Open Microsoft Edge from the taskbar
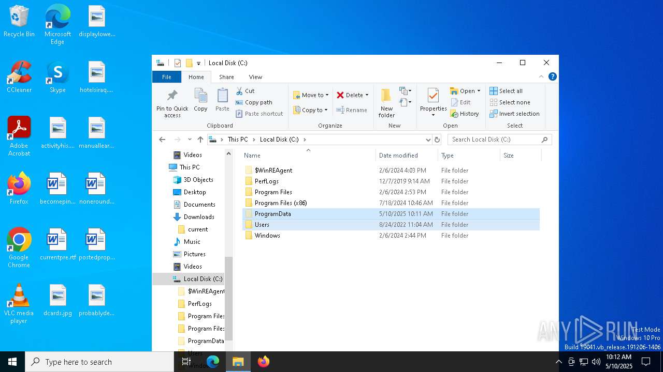 coord(213,362)
